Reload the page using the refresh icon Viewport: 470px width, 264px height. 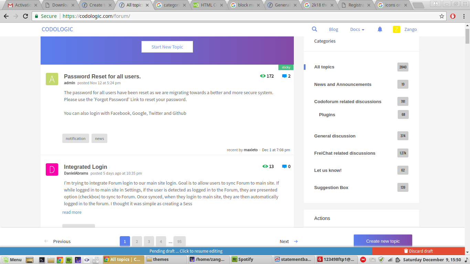pyautogui.click(x=25, y=16)
